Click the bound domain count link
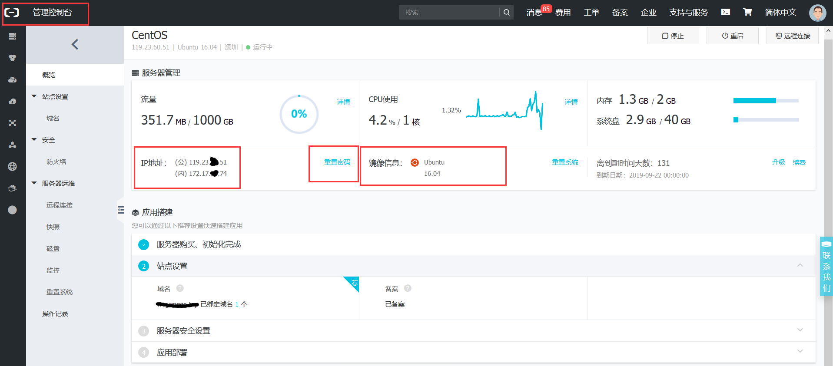 click(x=237, y=304)
